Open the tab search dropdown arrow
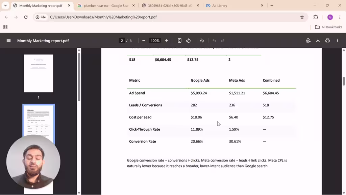 (5, 5)
